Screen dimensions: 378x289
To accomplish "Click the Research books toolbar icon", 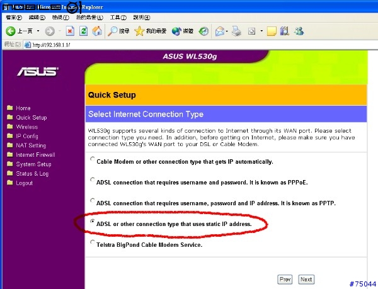I will [285, 31].
